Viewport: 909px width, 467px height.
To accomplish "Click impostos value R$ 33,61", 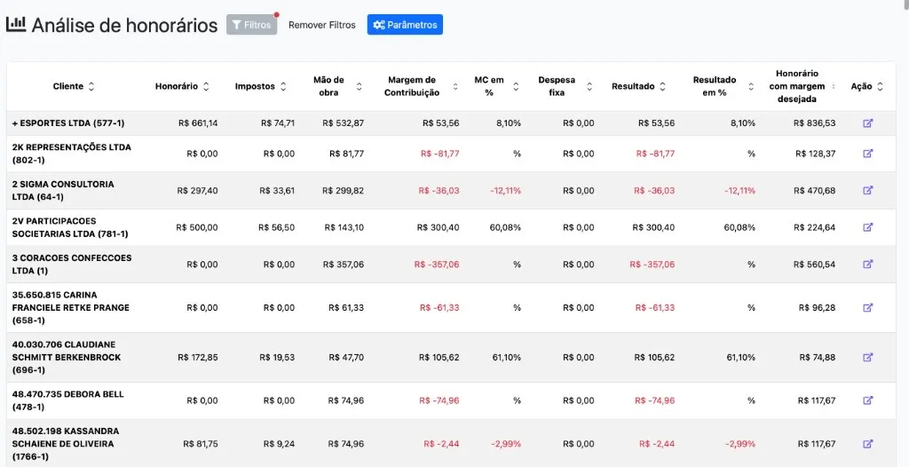I will coord(277,190).
